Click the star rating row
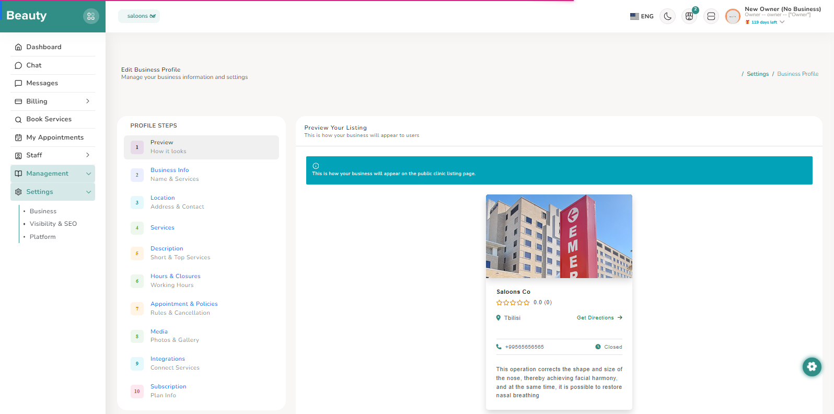834x414 pixels. point(513,303)
